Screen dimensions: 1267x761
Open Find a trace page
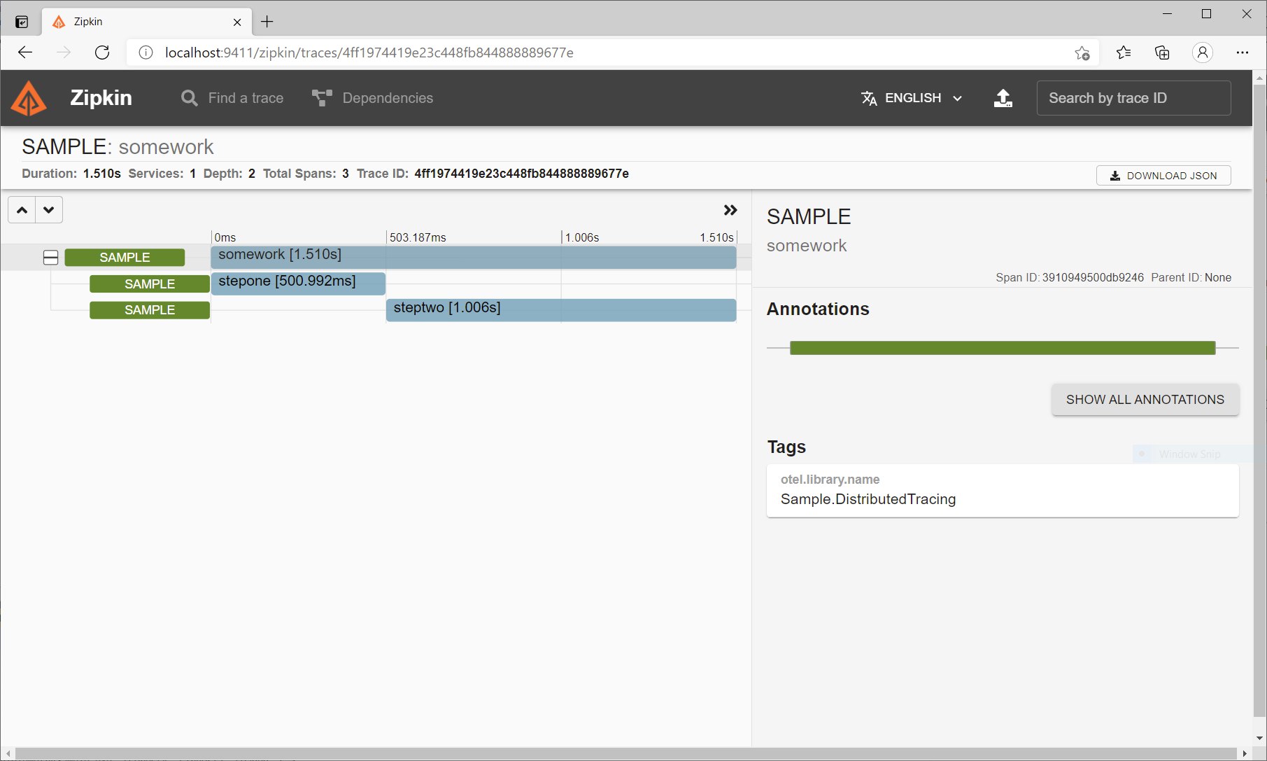click(232, 98)
